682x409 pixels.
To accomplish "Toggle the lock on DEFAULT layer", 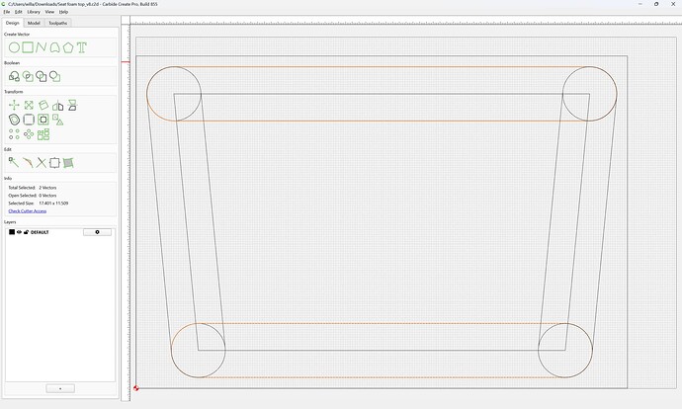I will click(26, 232).
